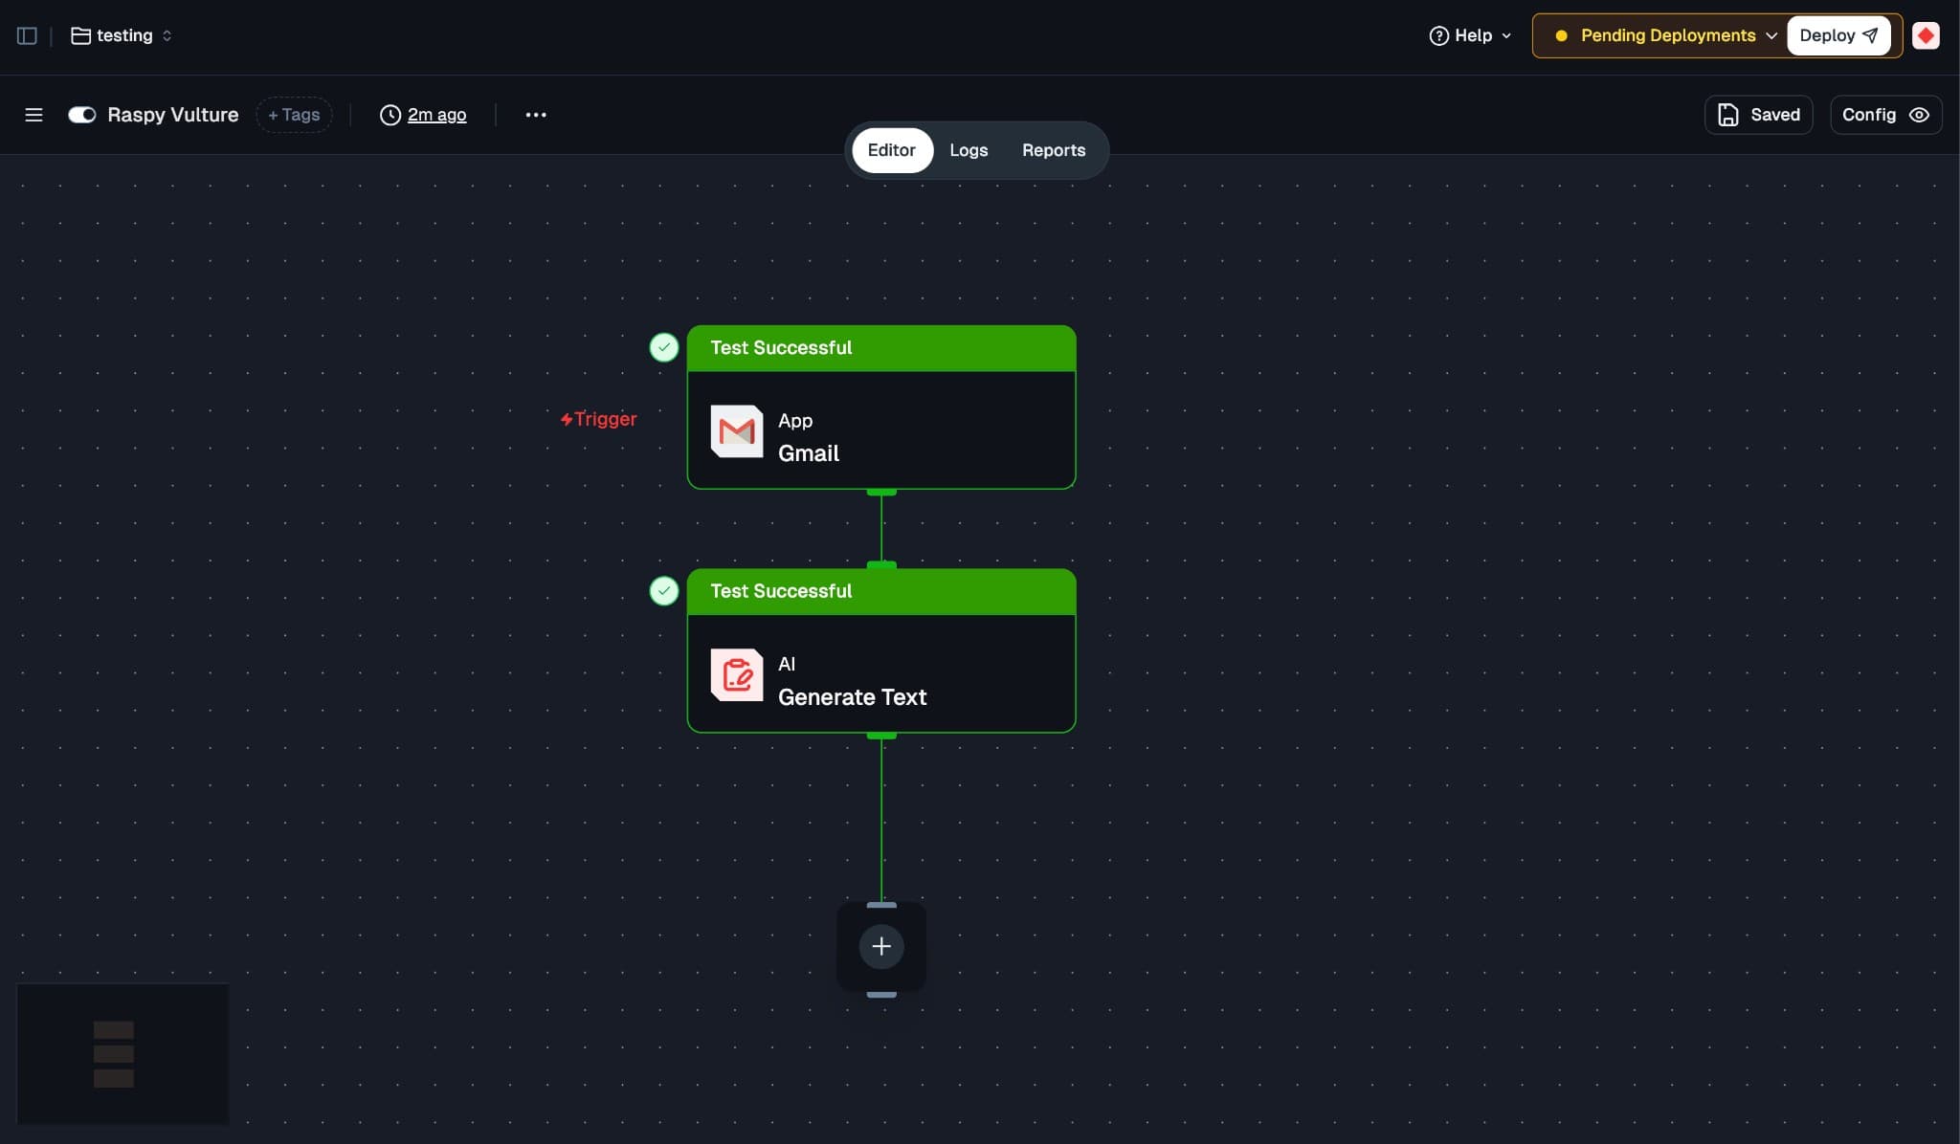The image size is (1960, 1144).
Task: Click the red diamond app icon top-right
Action: coord(1927,34)
